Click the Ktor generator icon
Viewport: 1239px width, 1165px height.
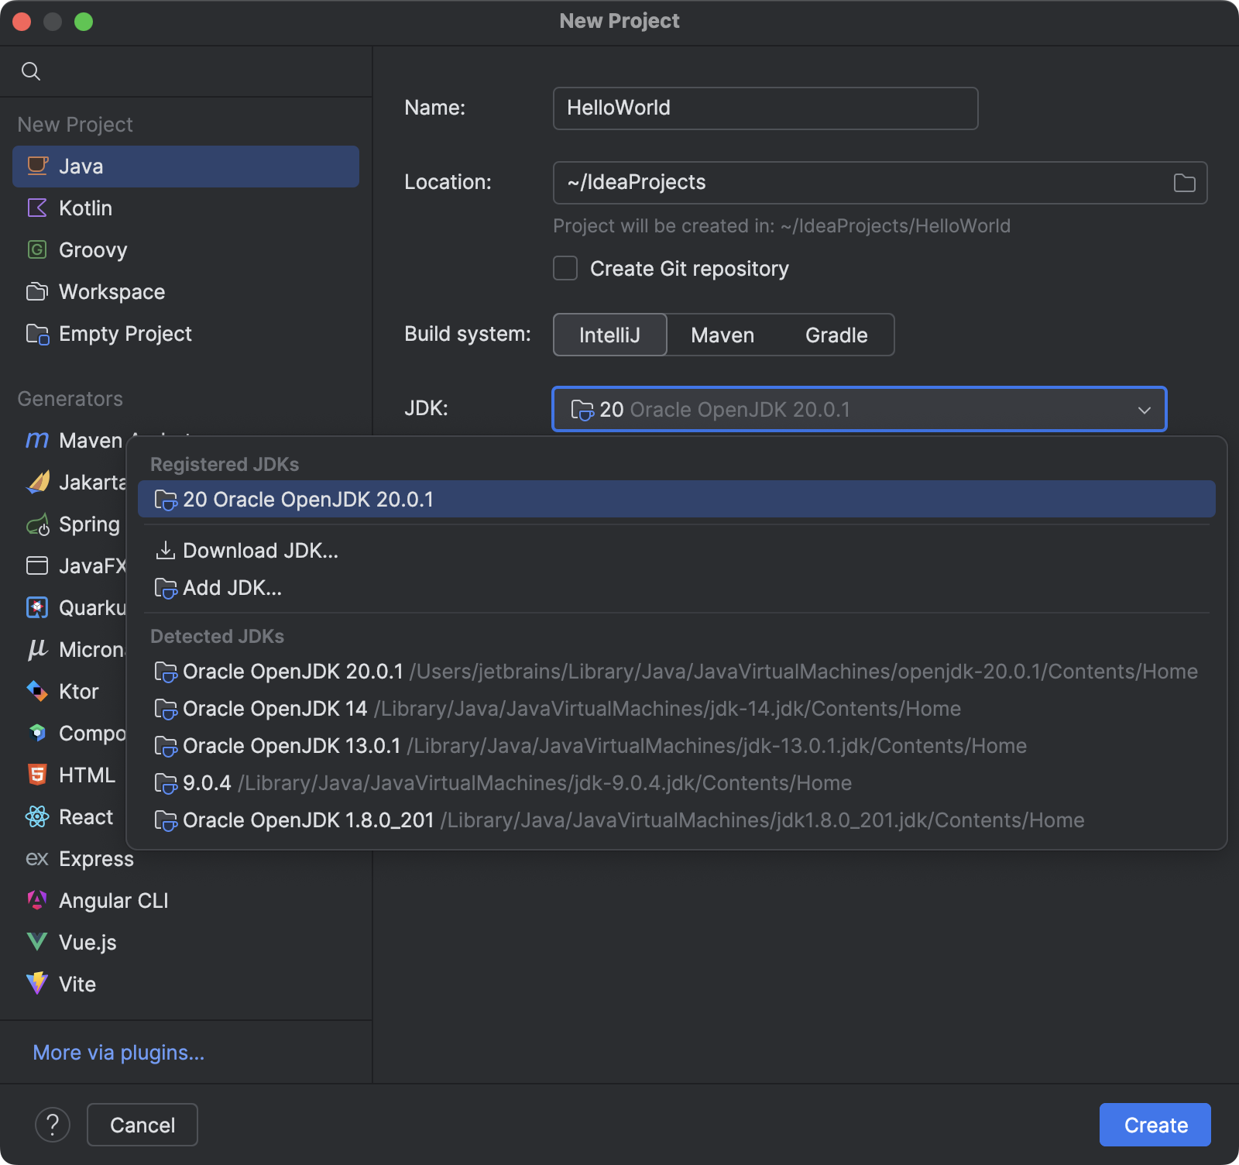[x=36, y=692]
